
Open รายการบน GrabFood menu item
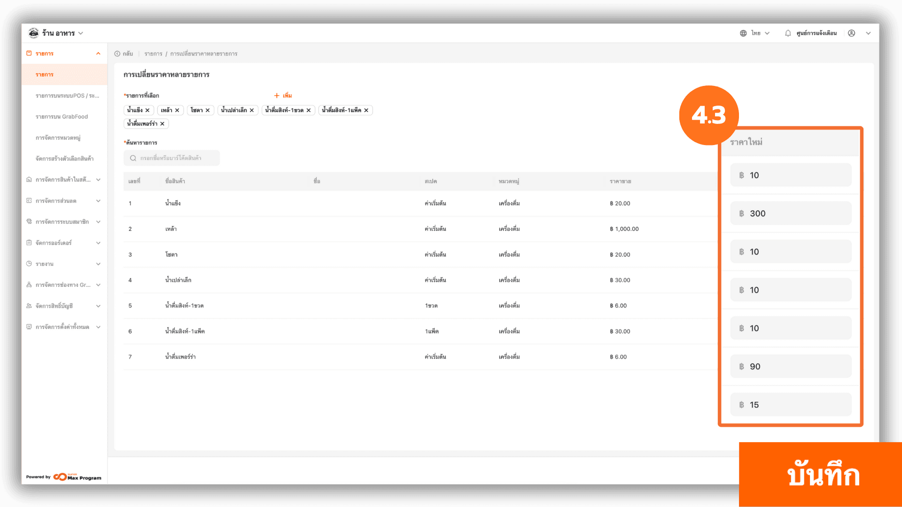click(x=62, y=117)
